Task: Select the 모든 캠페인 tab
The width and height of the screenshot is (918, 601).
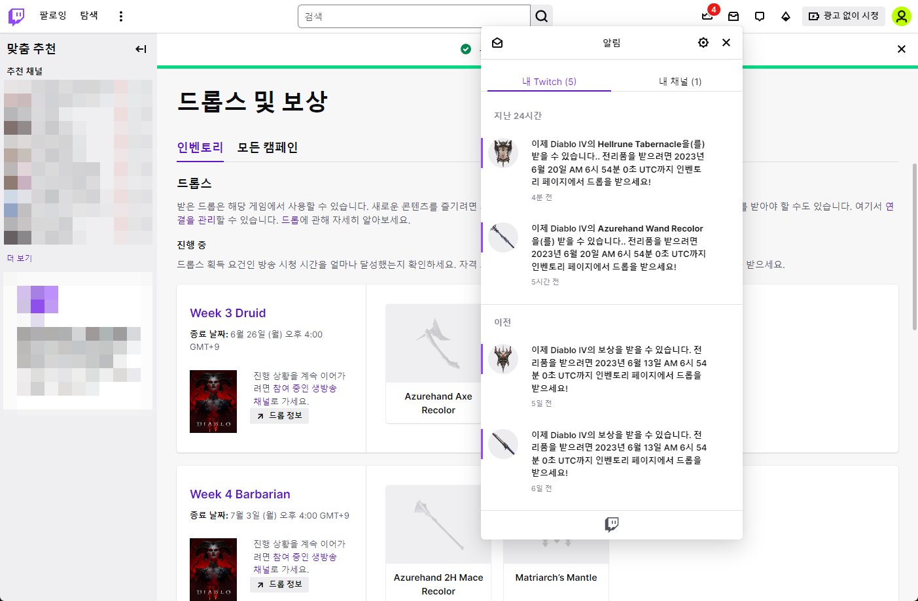Action: click(268, 148)
